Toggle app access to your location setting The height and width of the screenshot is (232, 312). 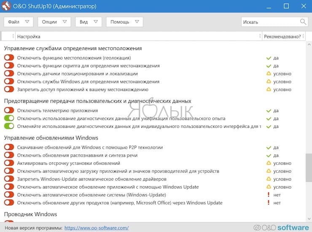point(9,89)
